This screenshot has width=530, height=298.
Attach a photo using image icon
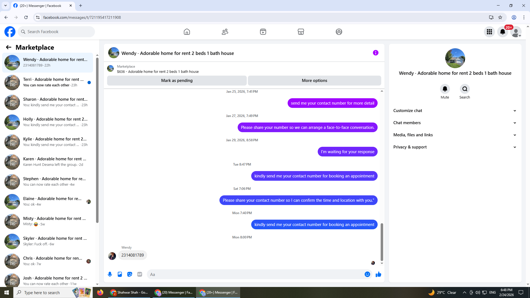coord(120,274)
